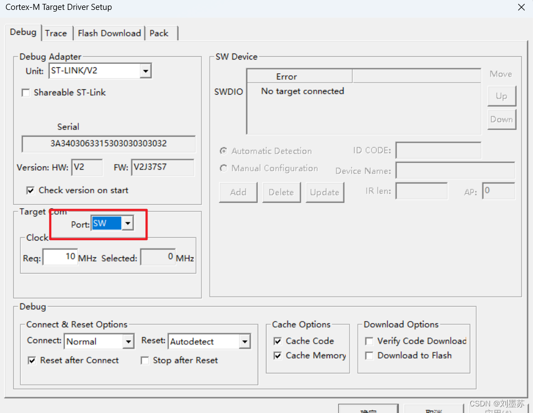Click the Update button
The height and width of the screenshot is (413, 533).
tap(325, 192)
